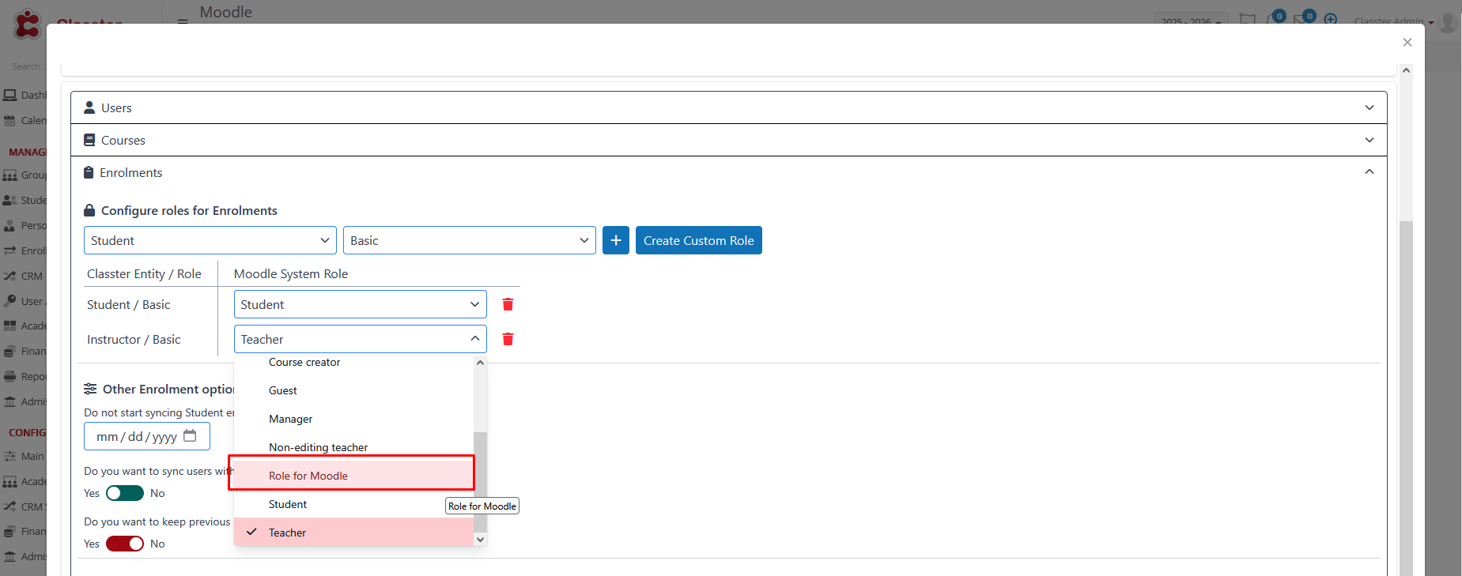Toggle the keep previous enrolments switch
This screenshot has height=576, width=1462.
pyautogui.click(x=125, y=544)
